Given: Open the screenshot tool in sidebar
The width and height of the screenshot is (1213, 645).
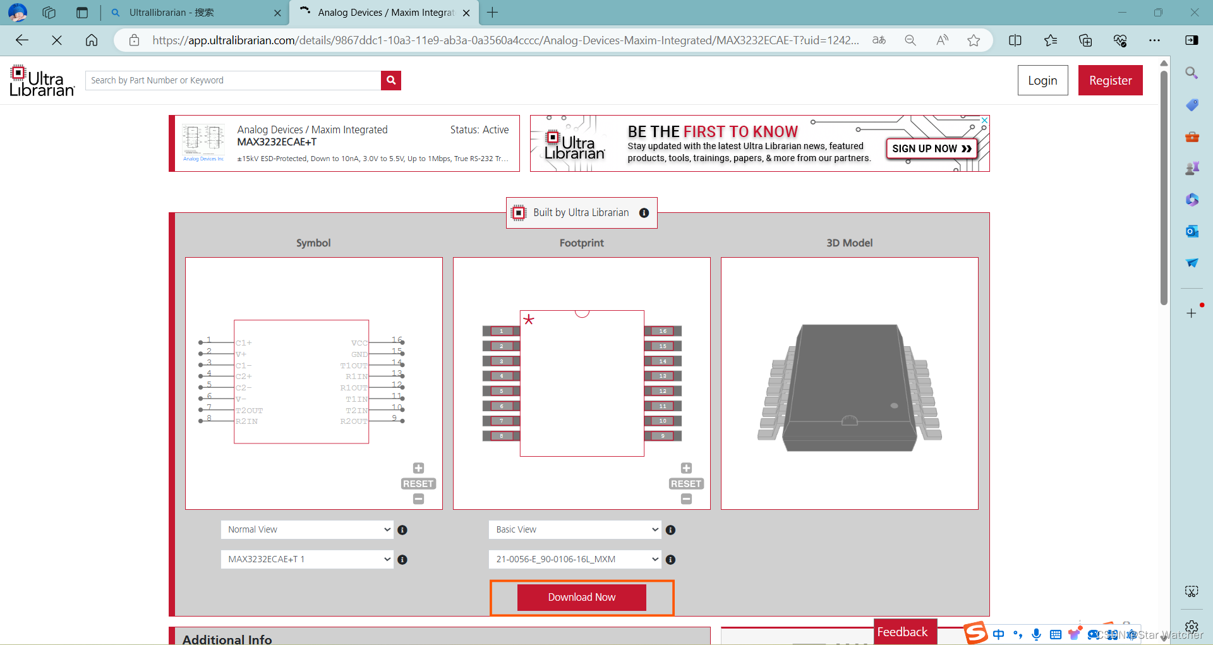Looking at the screenshot, I should point(1192,591).
